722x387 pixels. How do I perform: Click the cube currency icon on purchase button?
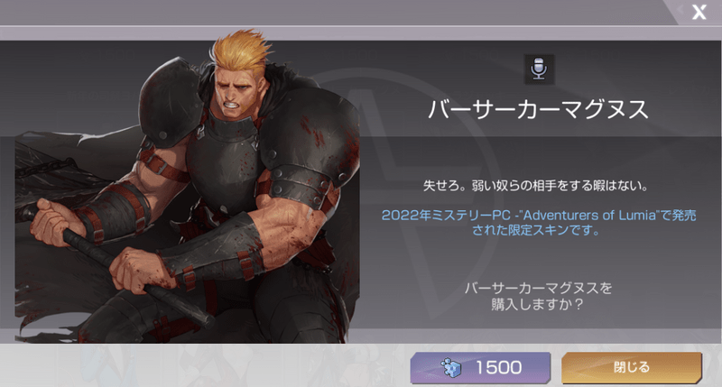coord(450,367)
